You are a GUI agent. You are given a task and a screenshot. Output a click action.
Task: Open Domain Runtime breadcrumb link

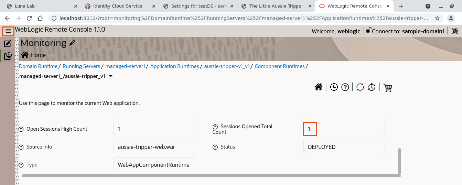pos(38,66)
